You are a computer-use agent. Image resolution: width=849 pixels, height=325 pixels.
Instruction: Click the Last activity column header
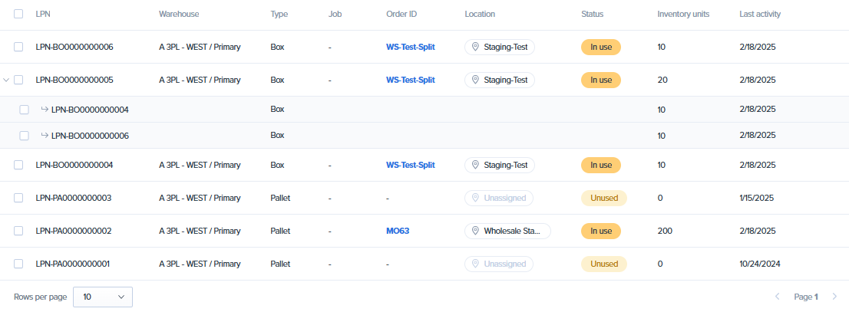pos(760,14)
